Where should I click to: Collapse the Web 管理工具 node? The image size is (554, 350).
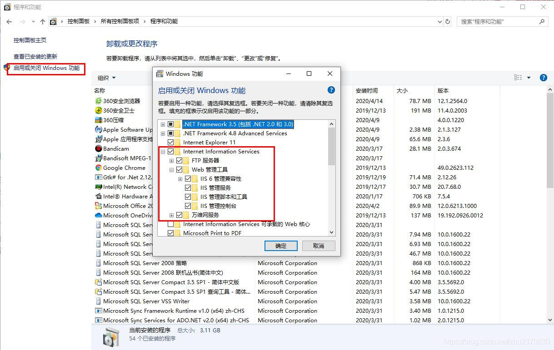(x=172, y=169)
